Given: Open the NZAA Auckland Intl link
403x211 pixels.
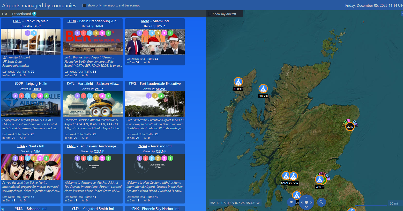Looking at the screenshot, I should click(x=143, y=146).
